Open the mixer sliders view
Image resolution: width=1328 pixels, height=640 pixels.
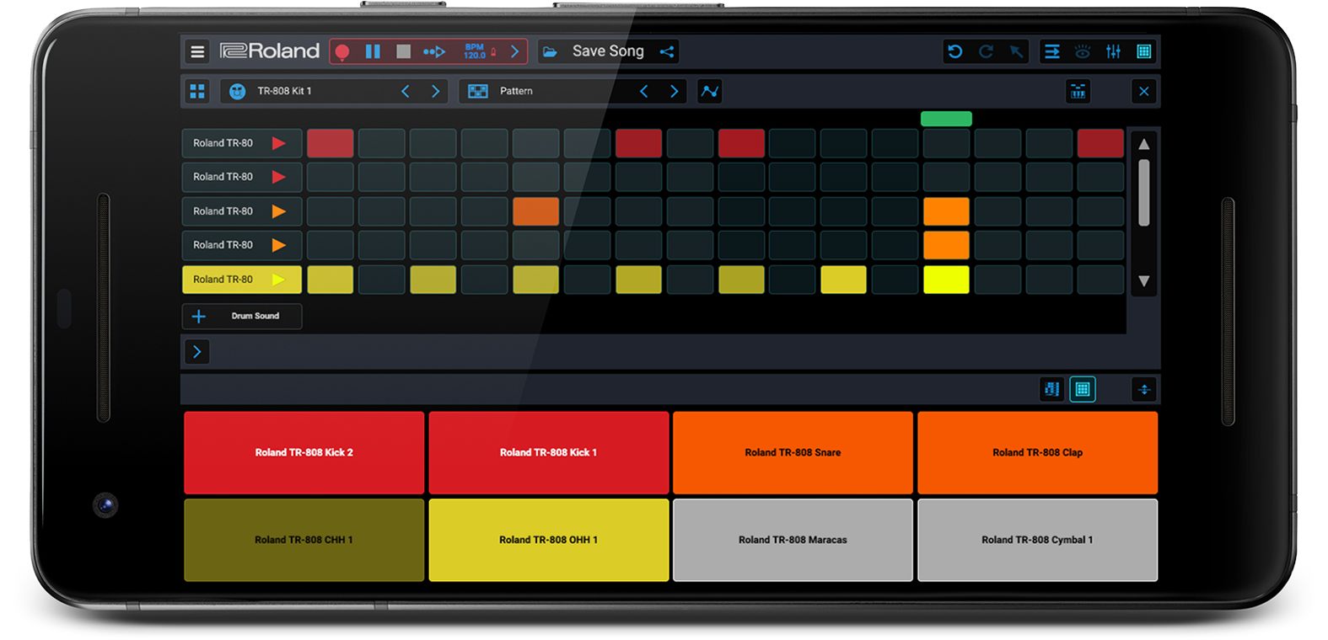coord(1114,52)
